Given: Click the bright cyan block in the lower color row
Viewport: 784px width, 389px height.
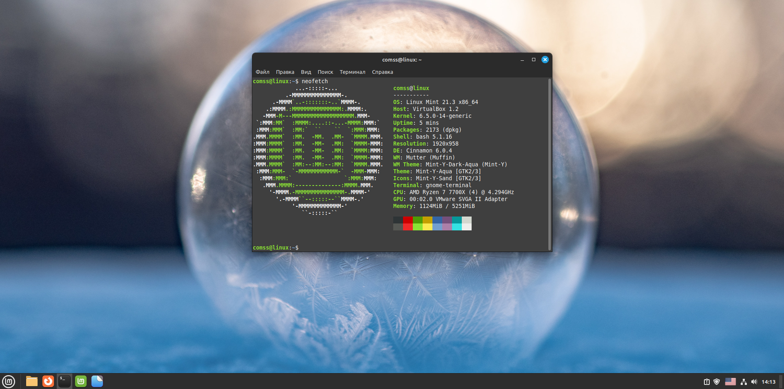Looking at the screenshot, I should point(457,227).
